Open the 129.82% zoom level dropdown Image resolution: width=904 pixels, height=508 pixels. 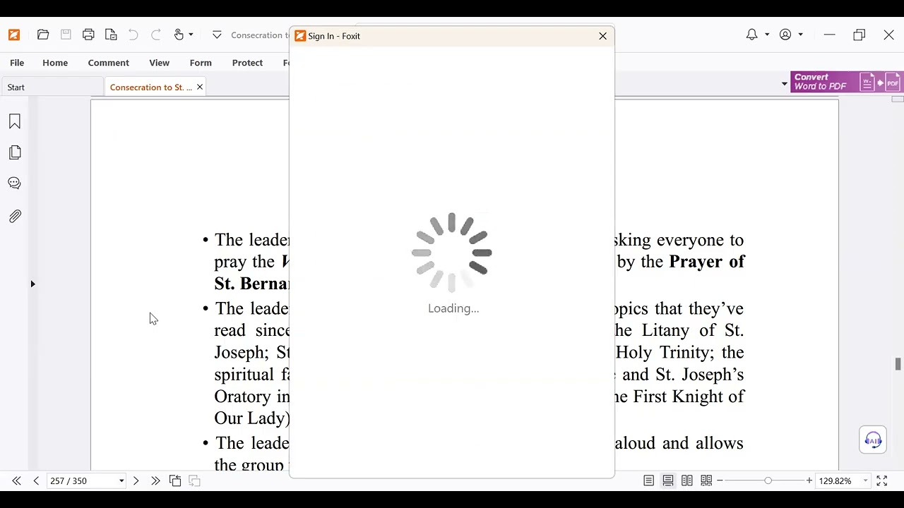pos(866,480)
